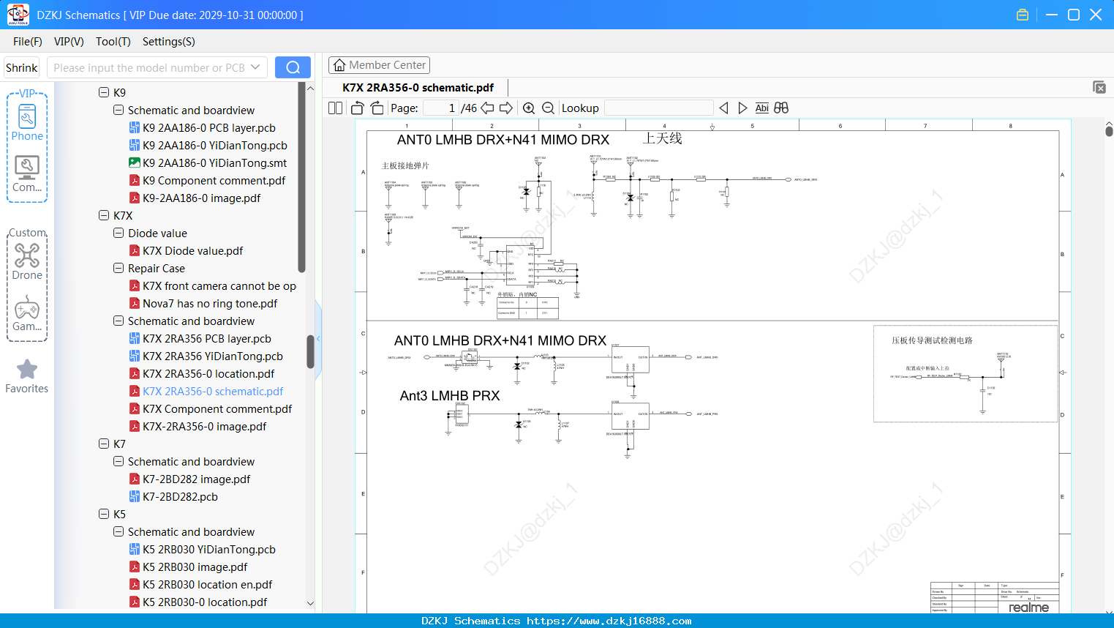Collapse Schematic and boardview under K9
1114x628 pixels.
(118, 110)
